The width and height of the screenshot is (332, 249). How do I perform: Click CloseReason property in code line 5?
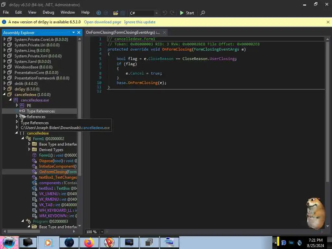tap(161, 59)
